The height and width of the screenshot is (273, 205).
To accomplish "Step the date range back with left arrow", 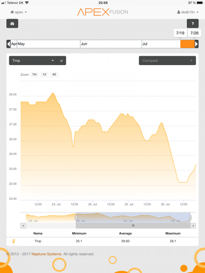I will click(8, 44).
